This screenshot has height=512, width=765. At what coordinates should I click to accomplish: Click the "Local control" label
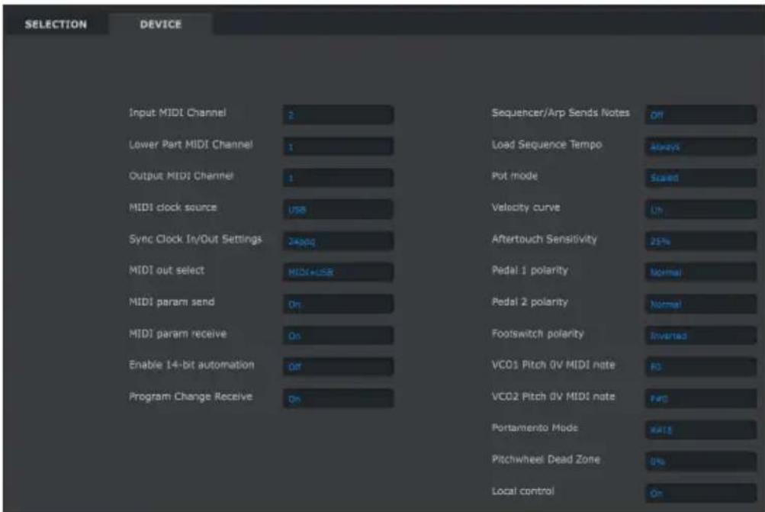pyautogui.click(x=523, y=491)
